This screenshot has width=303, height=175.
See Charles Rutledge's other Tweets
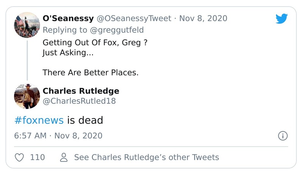click(x=146, y=157)
